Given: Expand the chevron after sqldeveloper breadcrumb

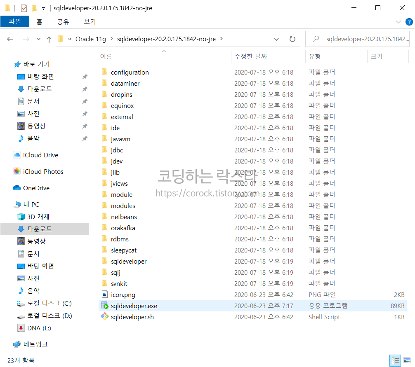Looking at the screenshot, I should tap(221, 39).
